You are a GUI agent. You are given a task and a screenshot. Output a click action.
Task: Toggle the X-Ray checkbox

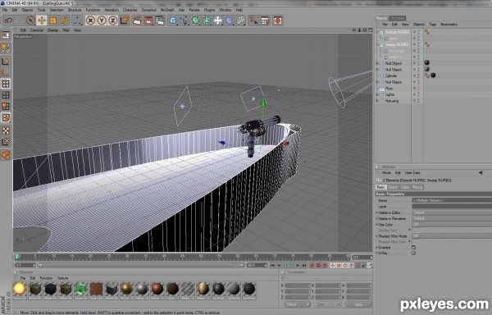tap(413, 253)
